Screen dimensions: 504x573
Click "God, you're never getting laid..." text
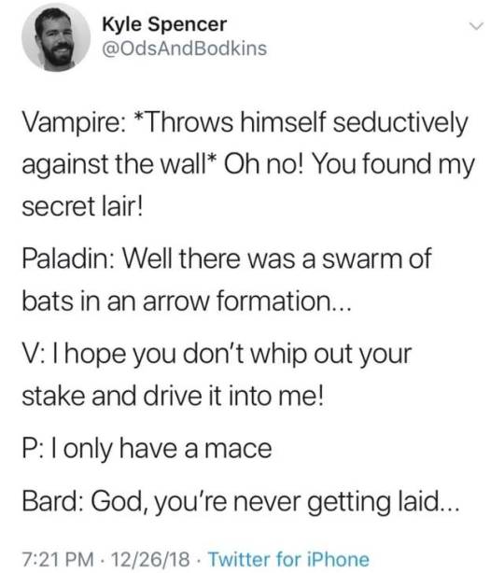[274, 502]
